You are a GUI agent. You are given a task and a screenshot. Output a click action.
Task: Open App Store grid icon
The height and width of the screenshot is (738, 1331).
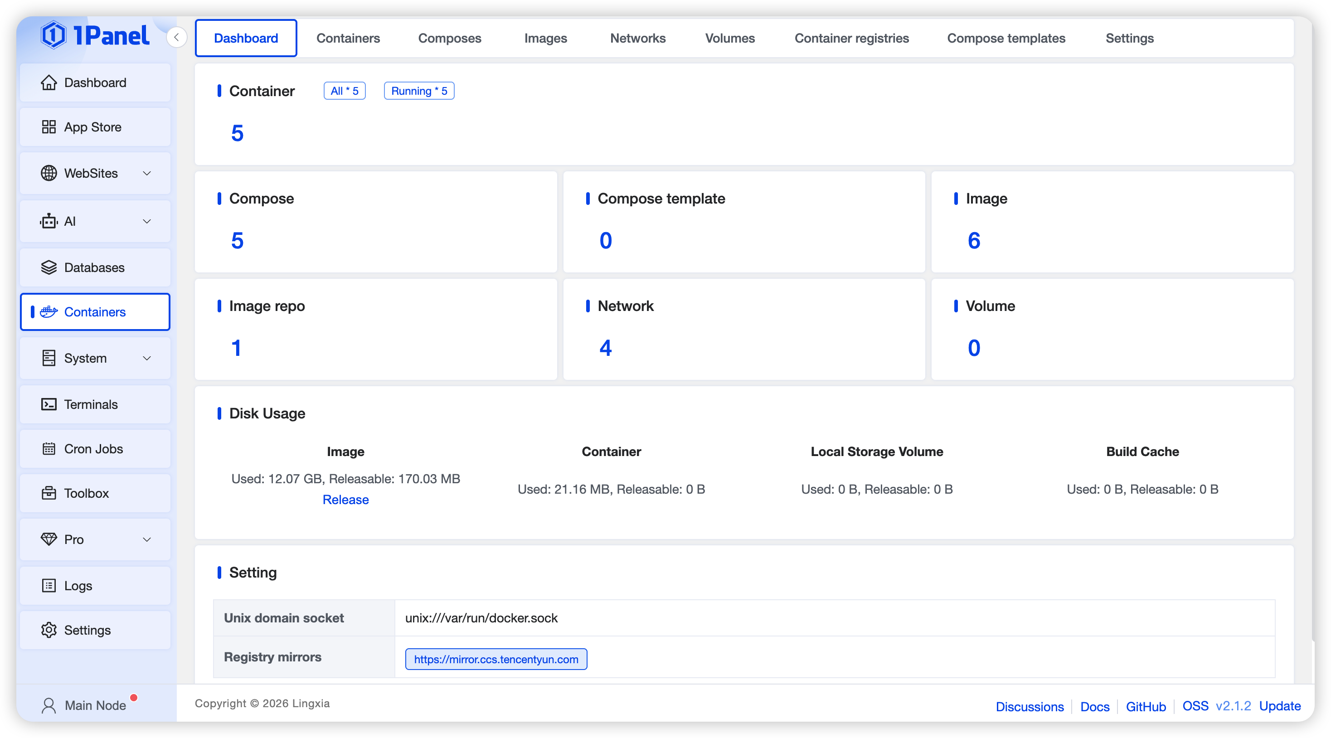(x=49, y=127)
